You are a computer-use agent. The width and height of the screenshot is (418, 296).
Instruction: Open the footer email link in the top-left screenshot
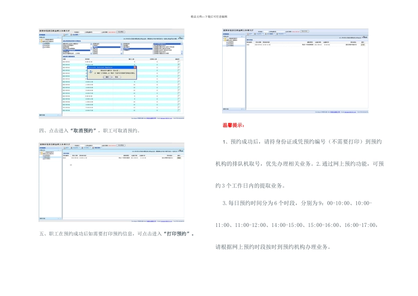[x=166, y=118]
